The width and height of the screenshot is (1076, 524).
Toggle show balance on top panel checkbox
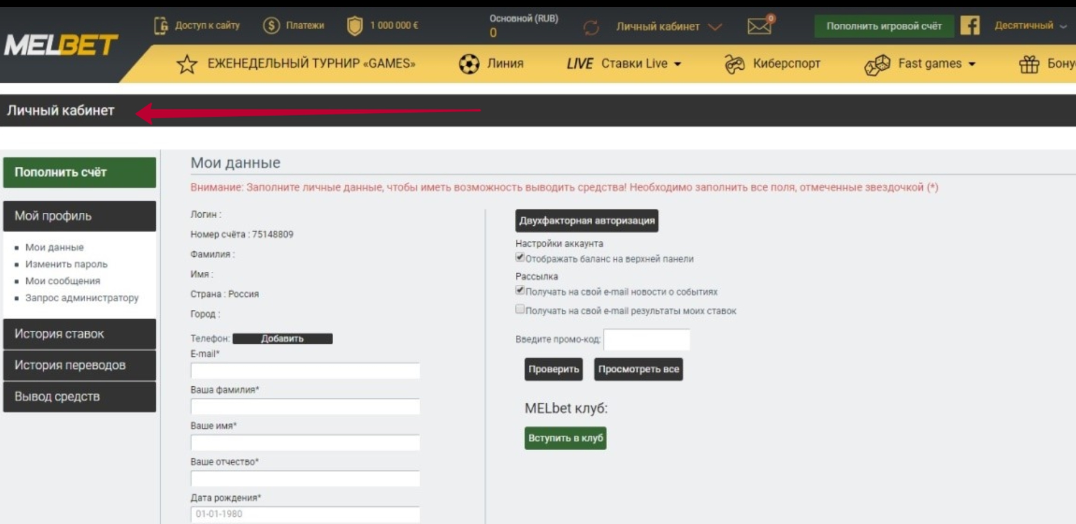point(520,258)
